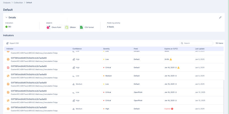Click the link icon in the Medium severity row
This screenshot has height=114, width=229.
pyautogui.click(x=8, y=76)
